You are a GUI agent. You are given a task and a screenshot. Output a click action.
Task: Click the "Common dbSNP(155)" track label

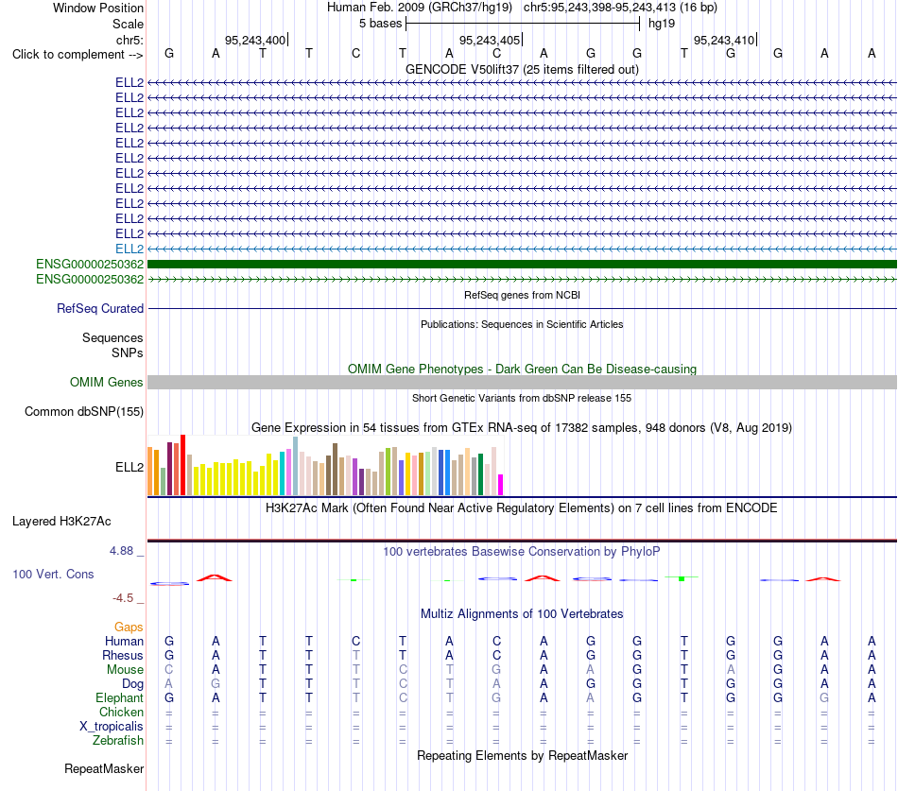[x=84, y=411]
